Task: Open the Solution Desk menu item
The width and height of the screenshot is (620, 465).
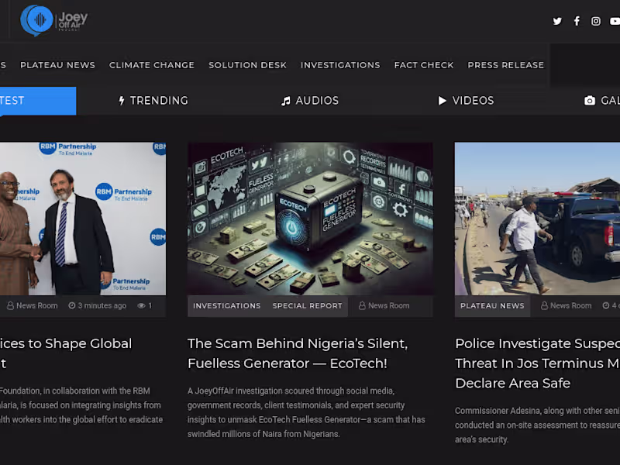Action: pyautogui.click(x=247, y=65)
